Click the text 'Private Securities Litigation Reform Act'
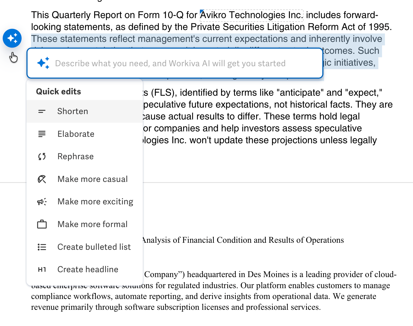The height and width of the screenshot is (326, 413). 265,27
